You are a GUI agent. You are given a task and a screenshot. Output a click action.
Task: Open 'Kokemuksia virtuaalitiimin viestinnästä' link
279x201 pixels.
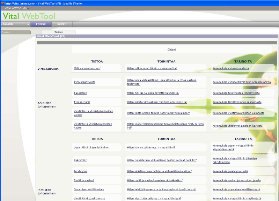237,198
